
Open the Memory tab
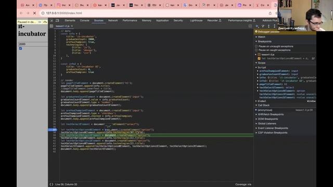pyautogui.click(x=147, y=21)
